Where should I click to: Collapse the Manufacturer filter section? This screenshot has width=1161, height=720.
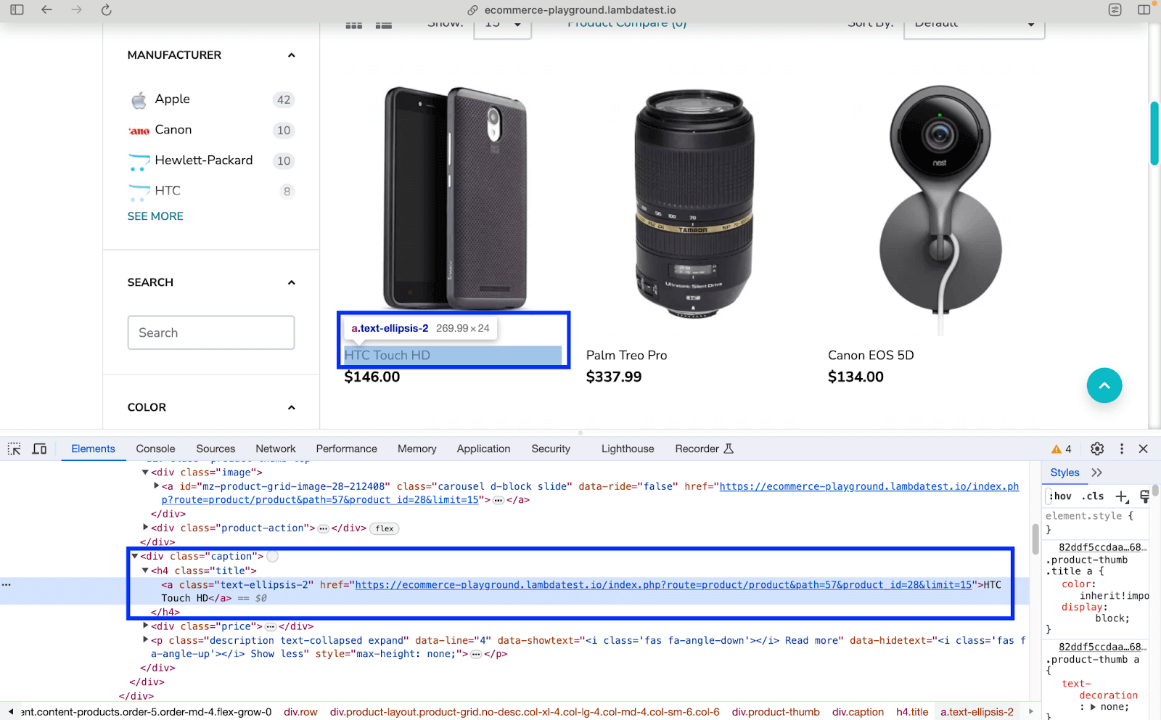(291, 55)
